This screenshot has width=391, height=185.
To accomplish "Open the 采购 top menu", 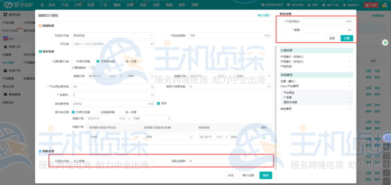I will tap(130, 5).
